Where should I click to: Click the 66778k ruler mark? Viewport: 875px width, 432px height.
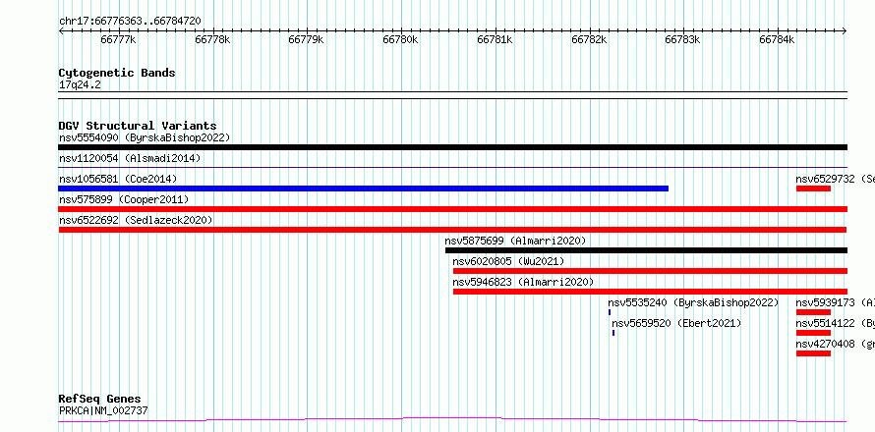pos(212,40)
